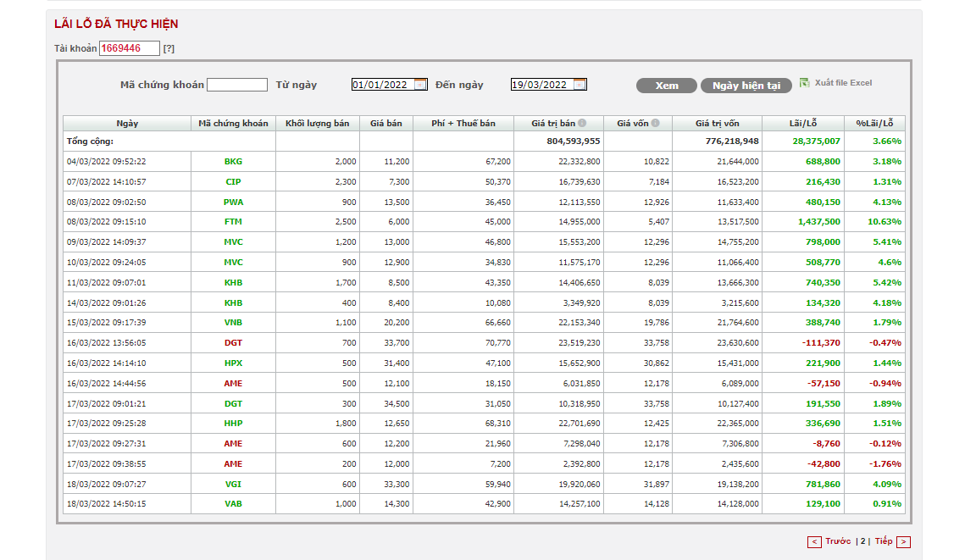
Task: Click the 'Trước' pagination link
Action: click(838, 541)
